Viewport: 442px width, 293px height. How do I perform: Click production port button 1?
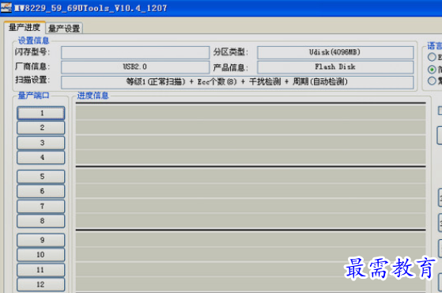(41, 113)
